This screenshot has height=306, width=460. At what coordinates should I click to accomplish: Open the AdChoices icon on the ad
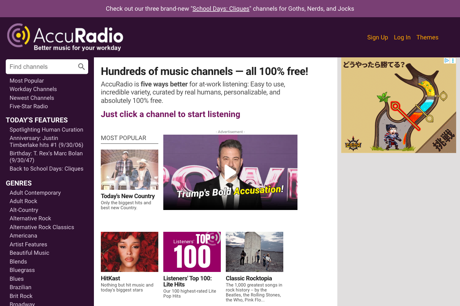coord(447,60)
